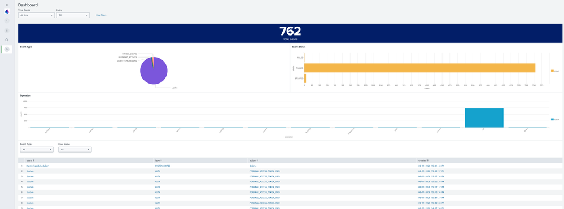The height and width of the screenshot is (209, 564).
Task: Click the AUTH pie chart label
Action: 175,88
